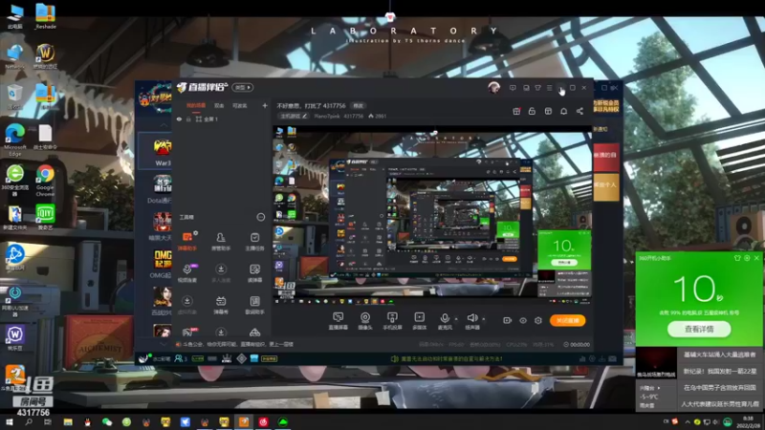Click the bottom announcement text with speaker
Image resolution: width=765 pixels, height=430 pixels.
447,358
